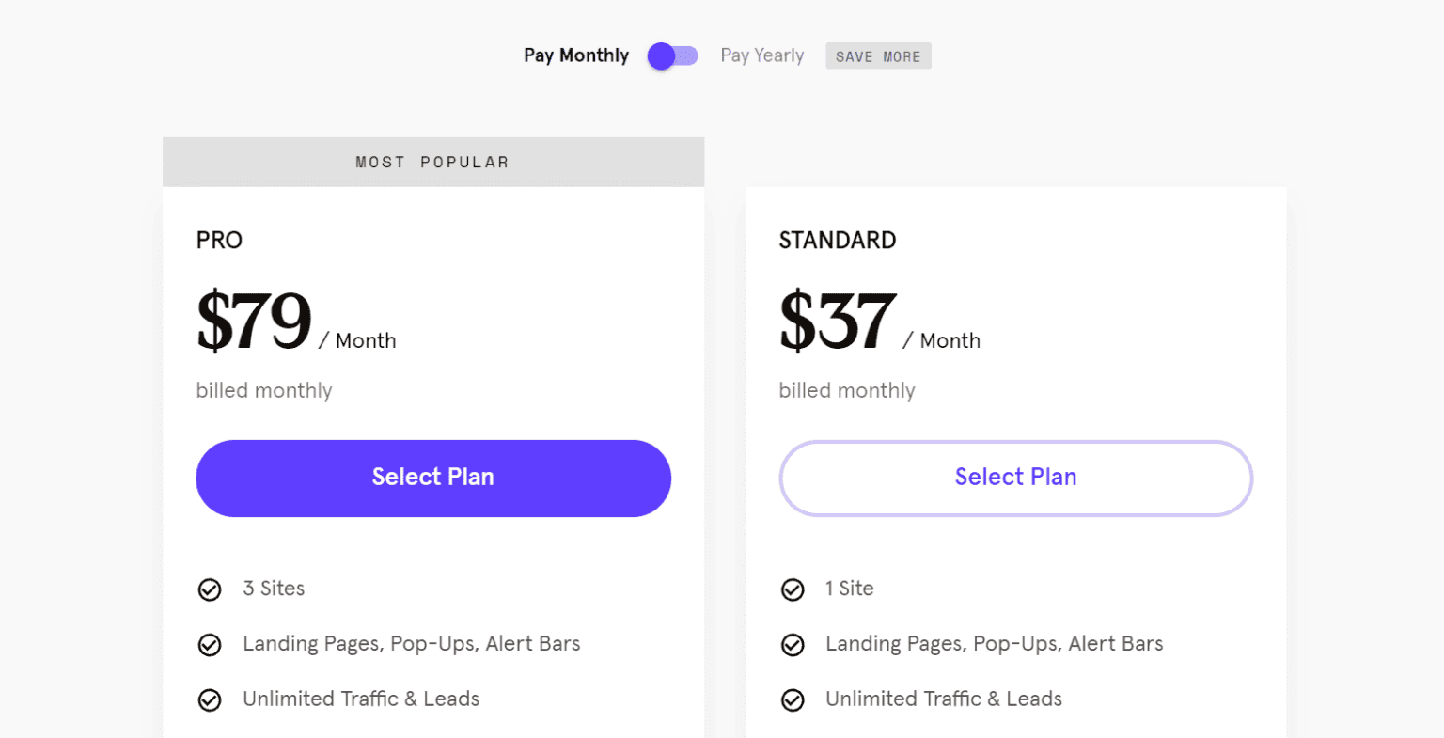Viewport: 1444px width, 738px height.
Task: Toggle the billing switch to Pay Yearly
Action: (673, 56)
